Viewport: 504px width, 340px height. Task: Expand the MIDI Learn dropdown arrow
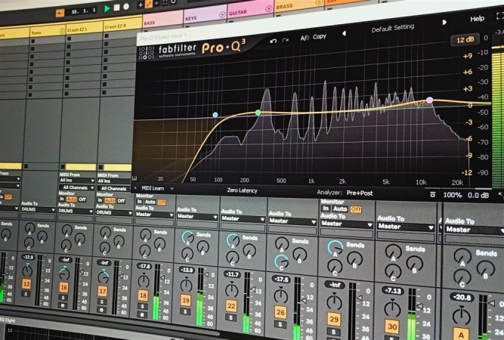click(x=172, y=189)
